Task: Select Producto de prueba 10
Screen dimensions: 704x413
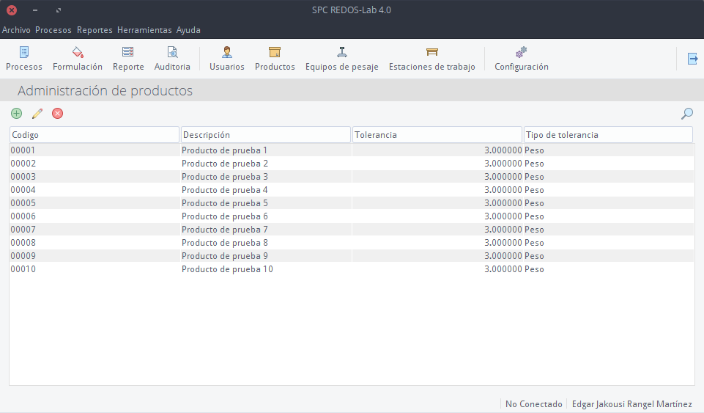Action: coord(352,269)
